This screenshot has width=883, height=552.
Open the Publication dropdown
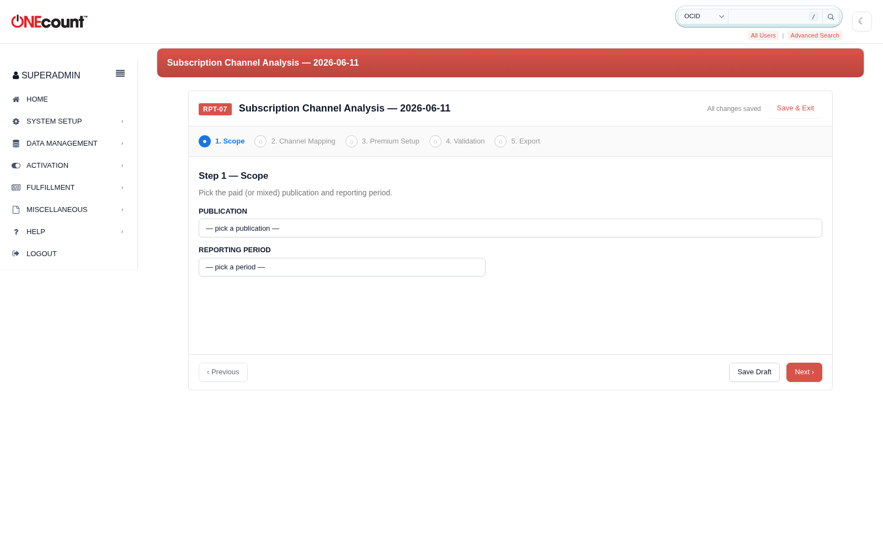(x=510, y=228)
